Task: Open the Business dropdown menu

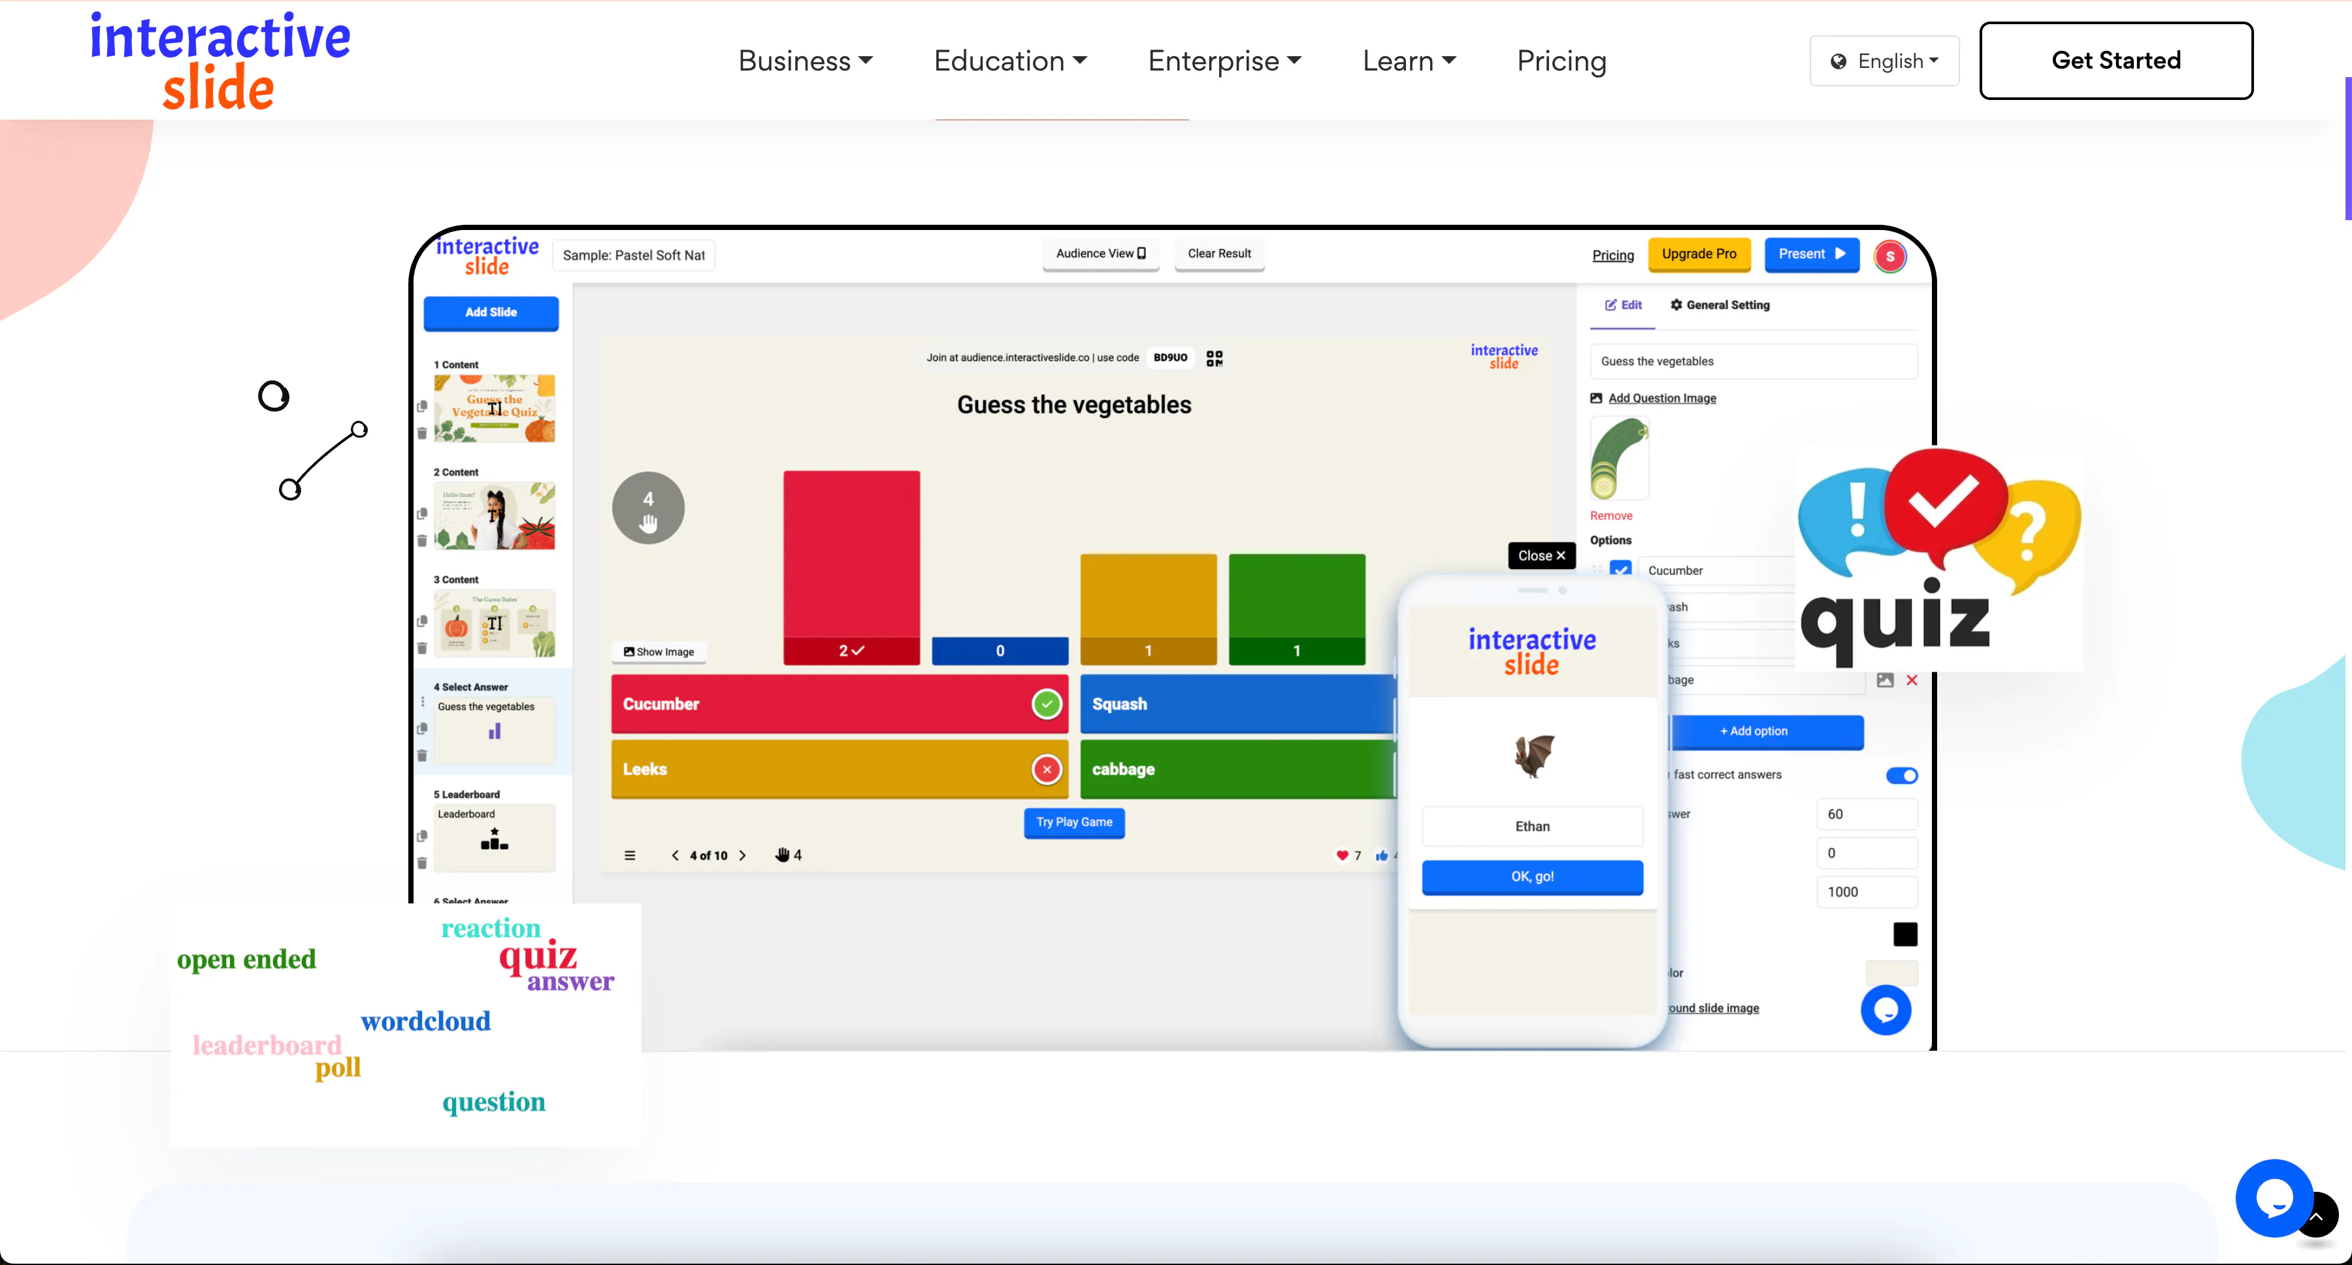Action: pyautogui.click(x=806, y=60)
